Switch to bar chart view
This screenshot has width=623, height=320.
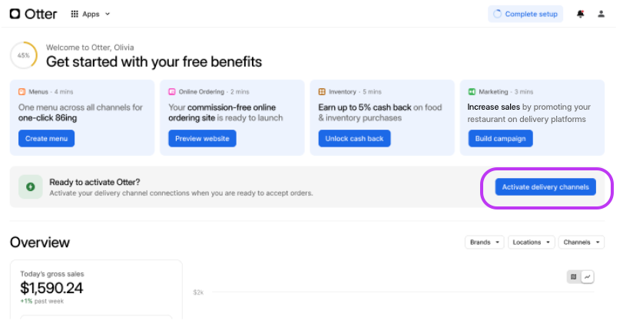(573, 277)
